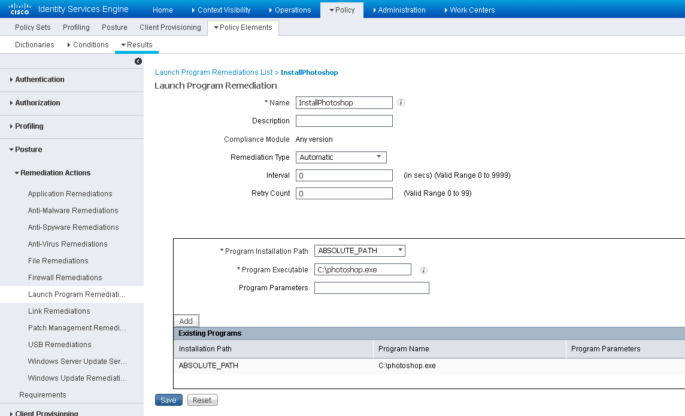
Task: Click the Save button
Action: [x=169, y=400]
